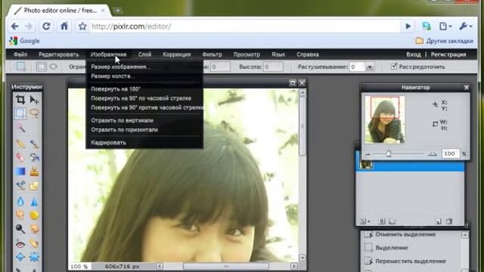The image size is (484, 272).
Task: Select the Pinch tool
Action: pyautogui.click(x=34, y=257)
